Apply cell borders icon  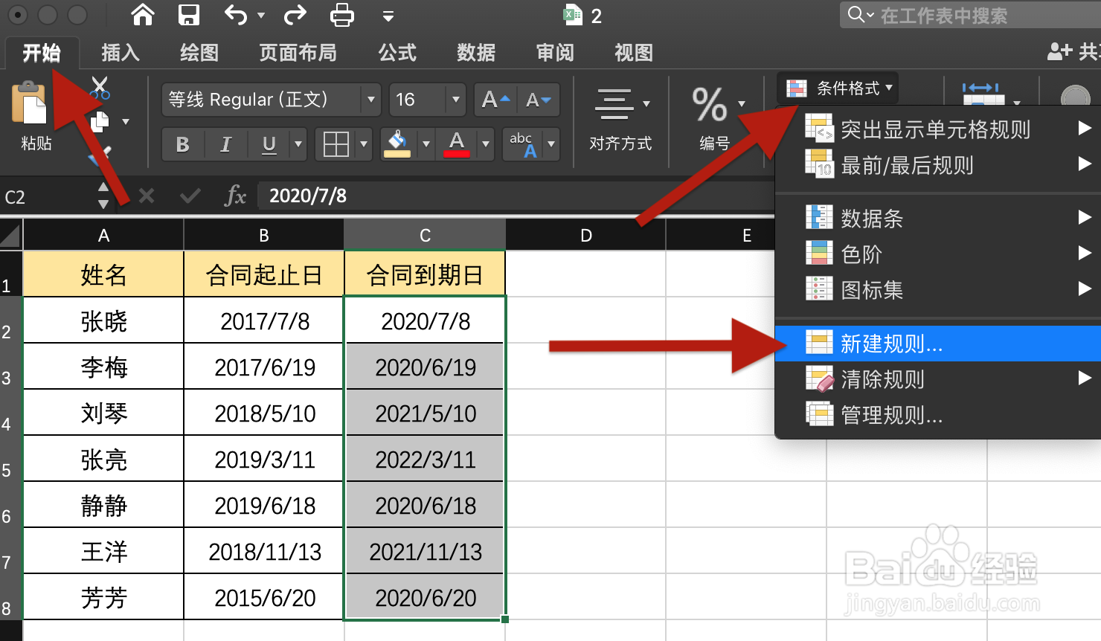(336, 144)
